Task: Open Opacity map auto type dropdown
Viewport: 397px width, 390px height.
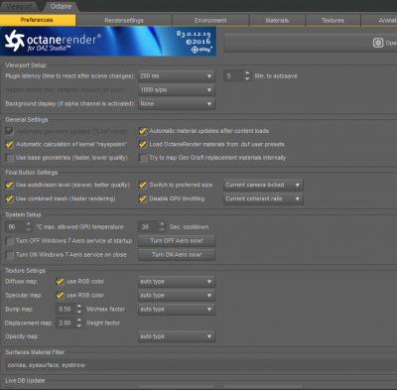Action: pyautogui.click(x=177, y=336)
